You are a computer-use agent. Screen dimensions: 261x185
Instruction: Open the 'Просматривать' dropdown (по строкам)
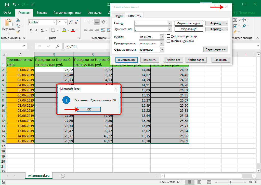162,43
